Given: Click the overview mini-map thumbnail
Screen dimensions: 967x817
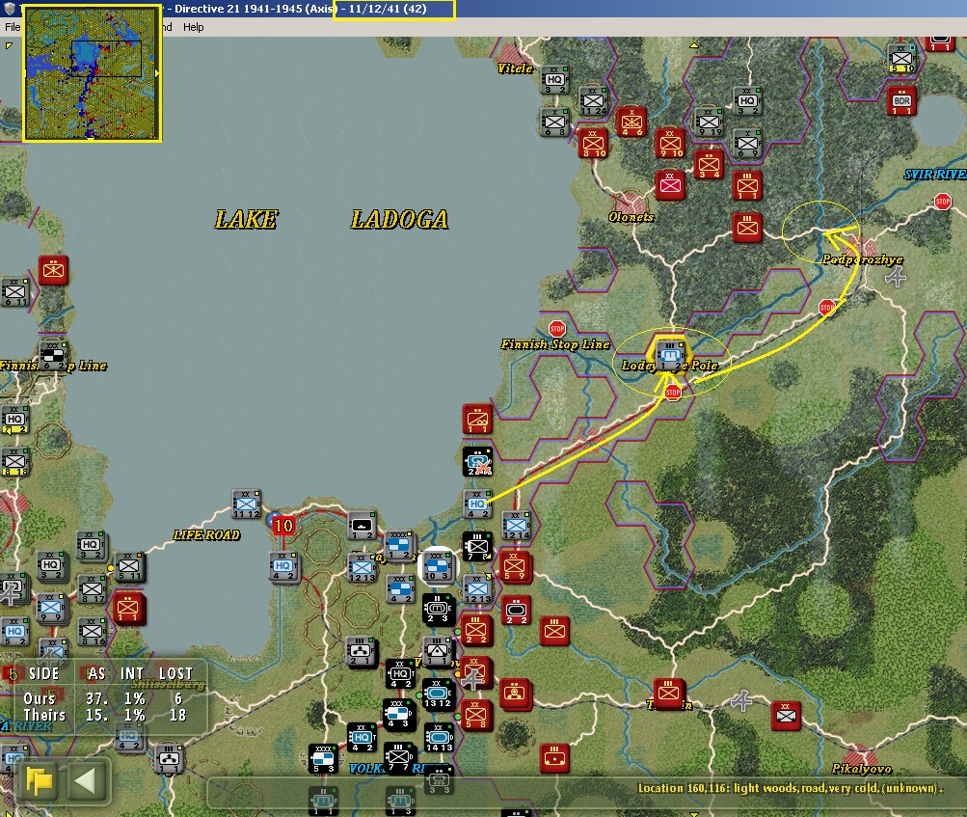Looking at the screenshot, I should (x=92, y=72).
